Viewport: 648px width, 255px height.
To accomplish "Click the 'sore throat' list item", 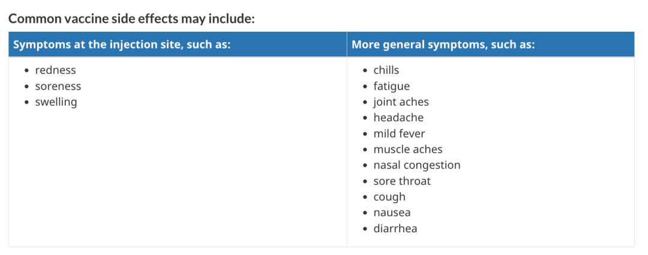I will [402, 181].
